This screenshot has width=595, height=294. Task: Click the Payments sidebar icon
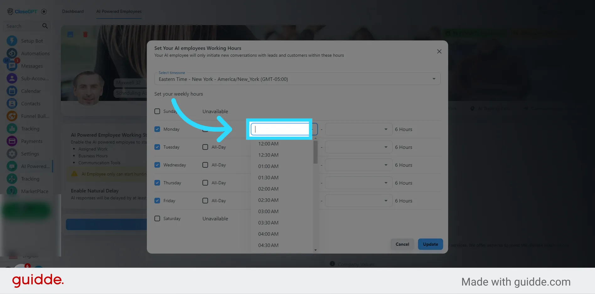tap(12, 141)
